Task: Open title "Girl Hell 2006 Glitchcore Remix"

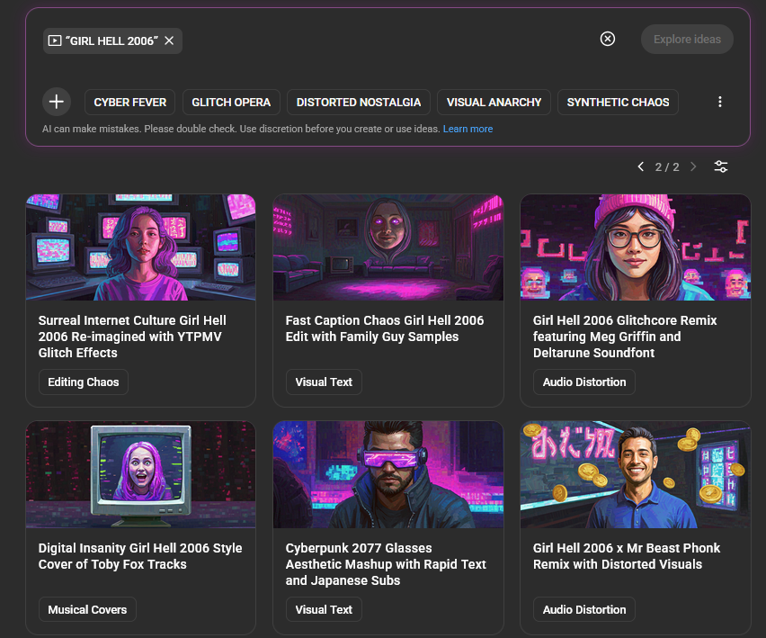Action: (625, 337)
